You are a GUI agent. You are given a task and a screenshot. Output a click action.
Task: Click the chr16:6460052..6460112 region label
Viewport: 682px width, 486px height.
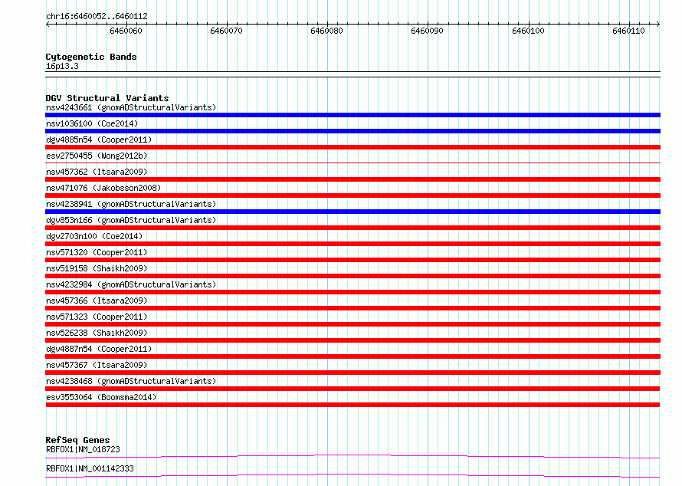pyautogui.click(x=97, y=16)
